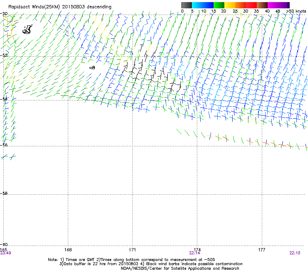308x271 pixels.
Task: Click the green 15-20 knots legend segment
Action: (219, 5)
